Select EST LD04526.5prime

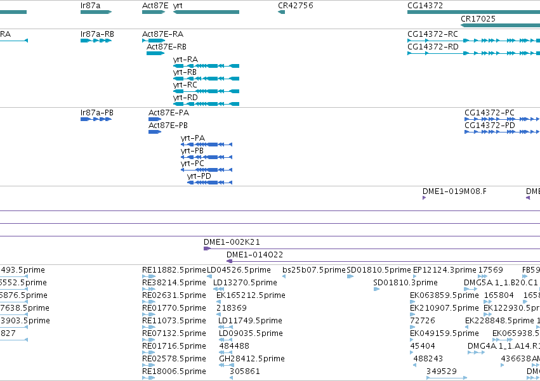pyautogui.click(x=209, y=276)
